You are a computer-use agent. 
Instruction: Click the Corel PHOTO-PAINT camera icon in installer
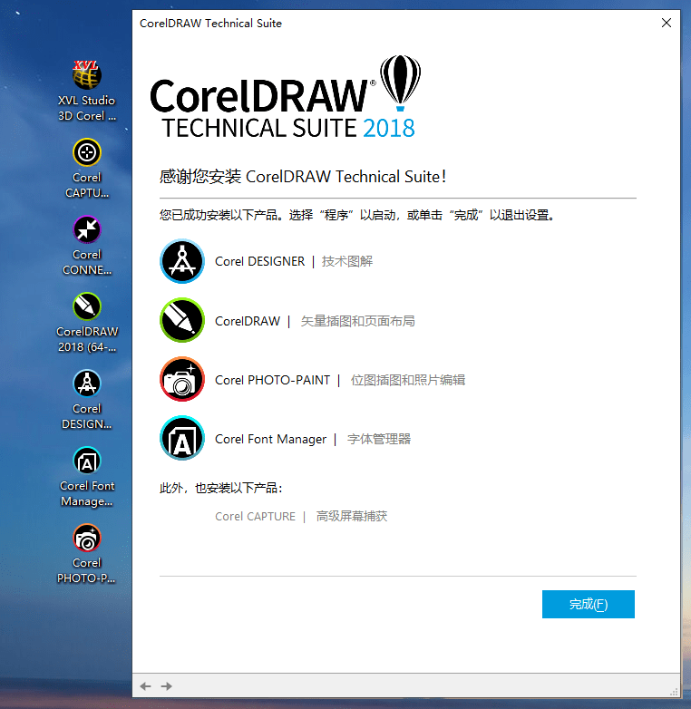tap(182, 379)
